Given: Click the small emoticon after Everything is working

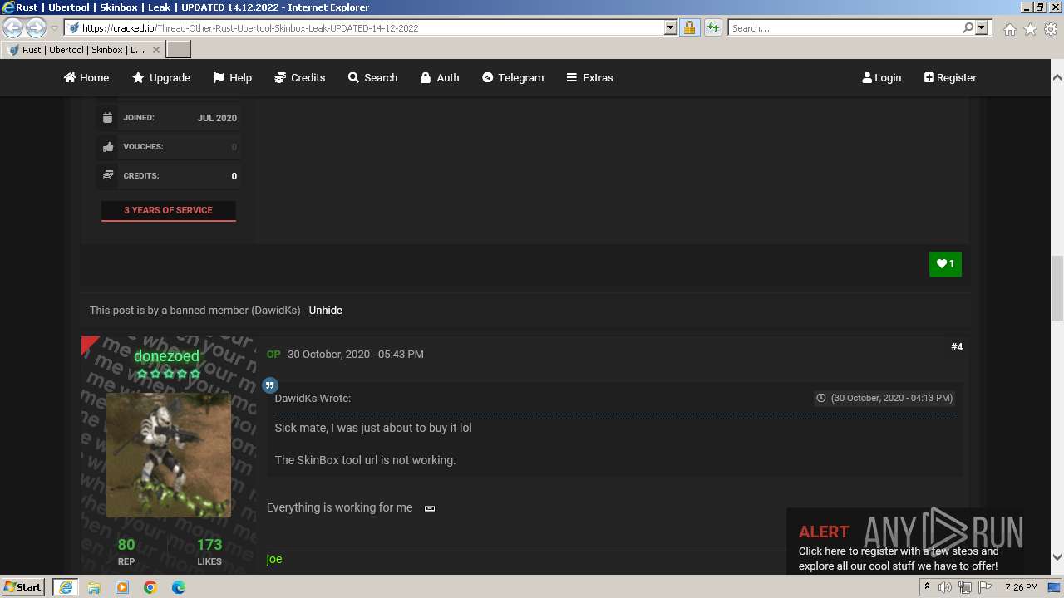Looking at the screenshot, I should (430, 508).
